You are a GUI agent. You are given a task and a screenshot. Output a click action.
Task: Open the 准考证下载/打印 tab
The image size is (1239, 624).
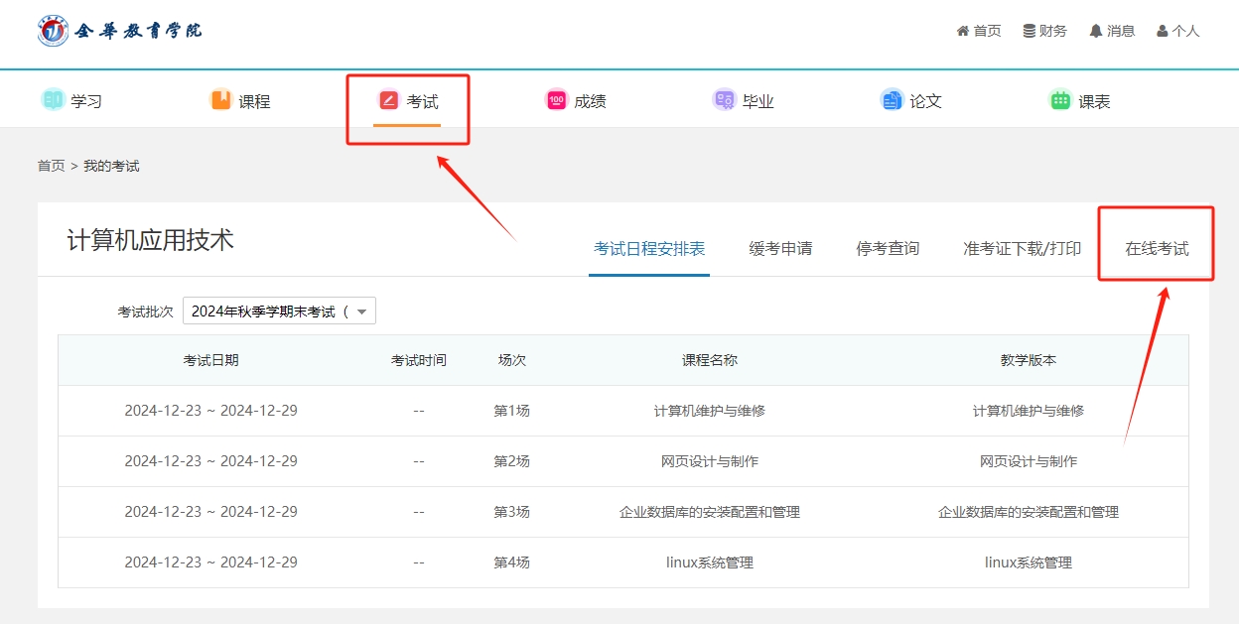(x=1022, y=249)
